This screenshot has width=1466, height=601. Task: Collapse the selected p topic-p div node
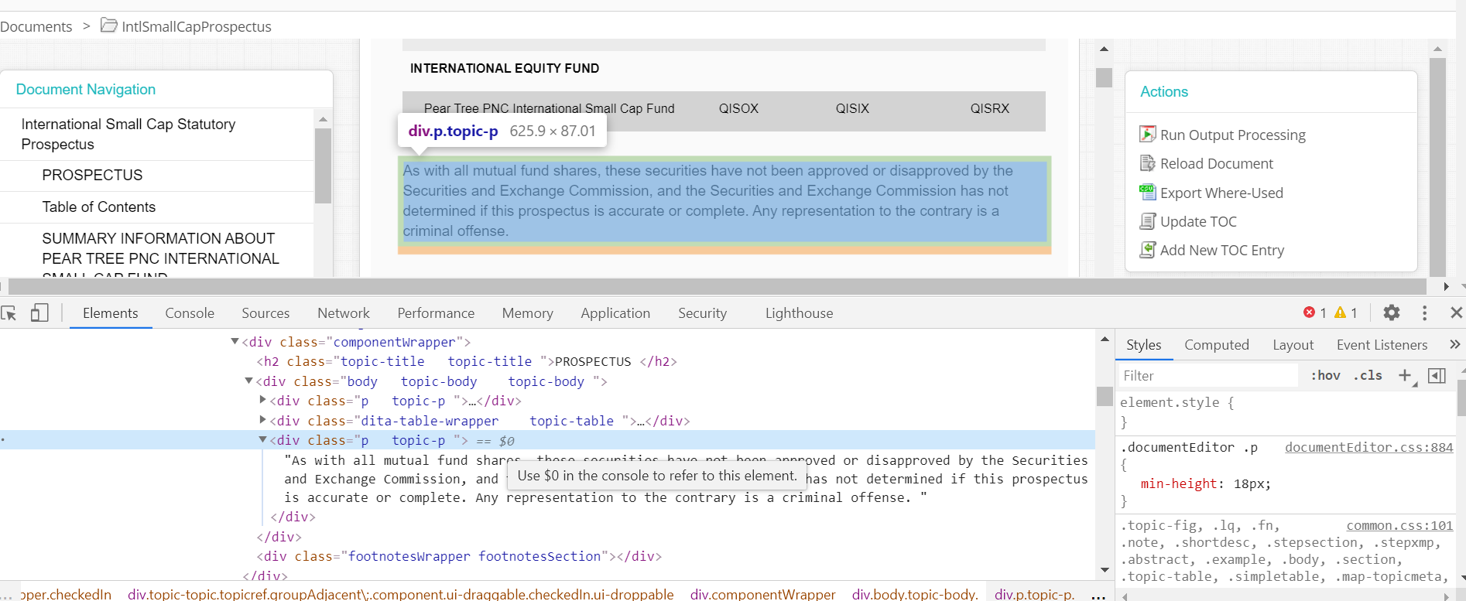(262, 439)
